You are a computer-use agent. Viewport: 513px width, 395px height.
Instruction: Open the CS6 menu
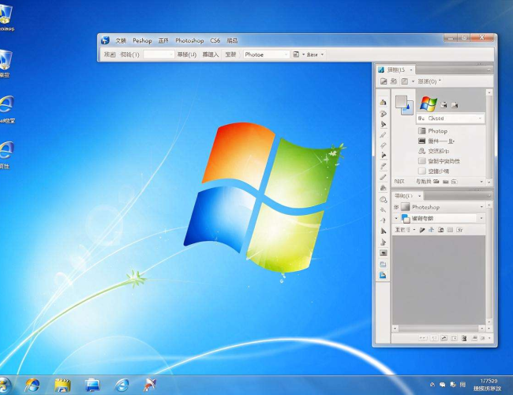pos(215,40)
